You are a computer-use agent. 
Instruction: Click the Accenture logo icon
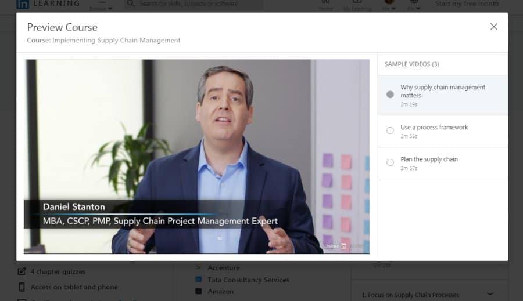tap(199, 267)
